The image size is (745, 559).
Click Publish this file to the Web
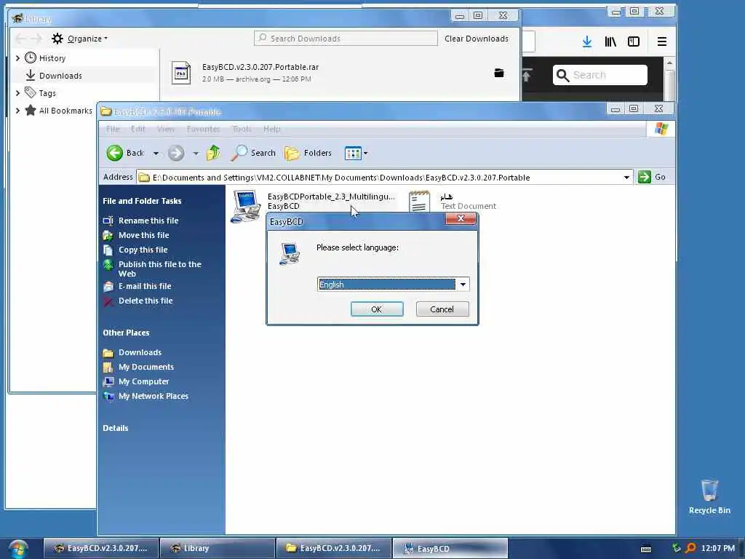[159, 269]
